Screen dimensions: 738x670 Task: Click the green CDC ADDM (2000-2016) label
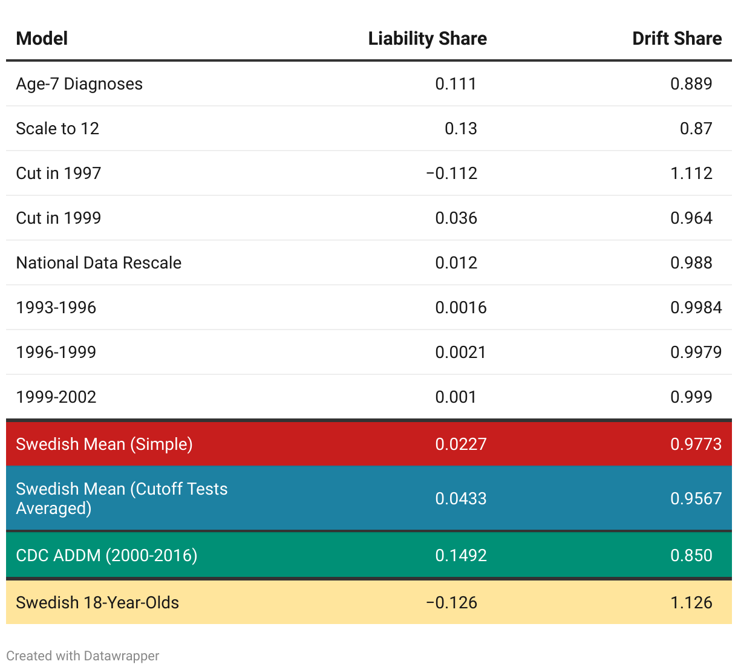tap(106, 556)
